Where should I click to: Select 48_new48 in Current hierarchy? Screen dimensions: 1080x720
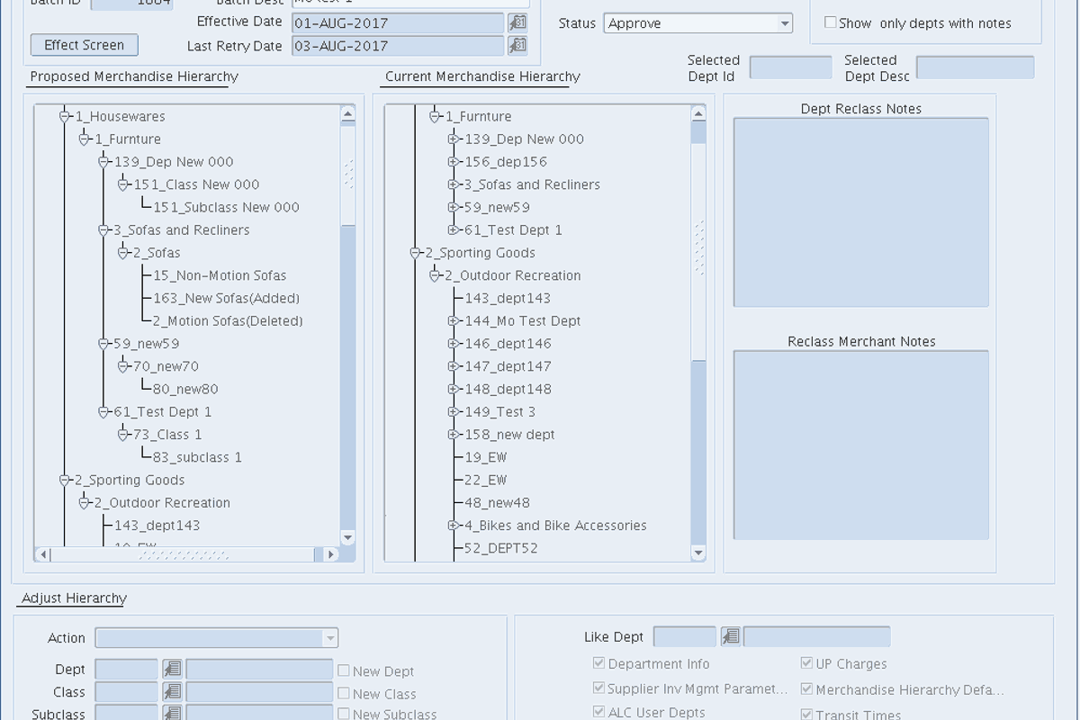pyautogui.click(x=497, y=502)
